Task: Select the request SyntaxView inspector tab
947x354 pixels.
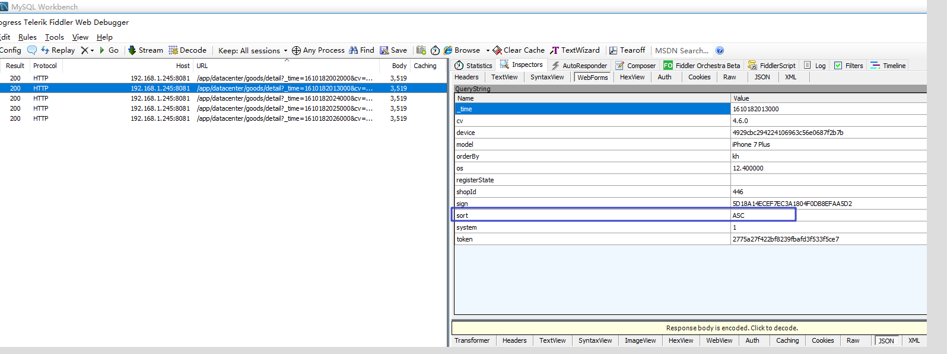Action: pyautogui.click(x=547, y=77)
